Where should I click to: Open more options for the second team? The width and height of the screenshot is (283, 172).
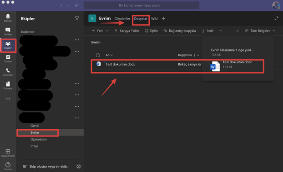pyautogui.click(x=77, y=51)
